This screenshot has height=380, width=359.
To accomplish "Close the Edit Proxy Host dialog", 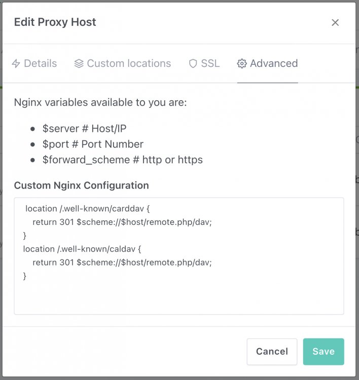I will (335, 22).
